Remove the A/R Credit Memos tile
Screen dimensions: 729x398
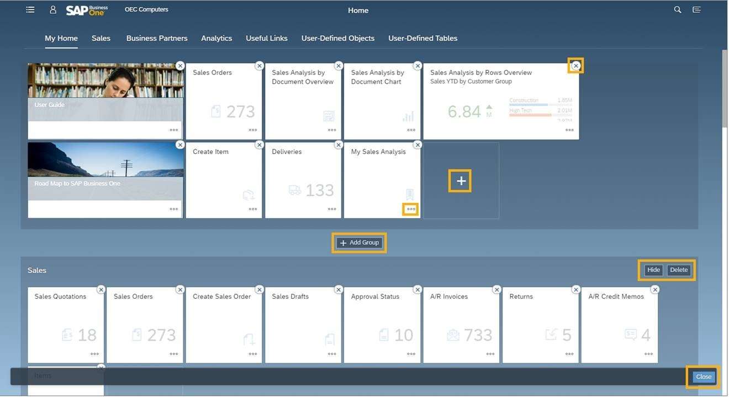[655, 290]
